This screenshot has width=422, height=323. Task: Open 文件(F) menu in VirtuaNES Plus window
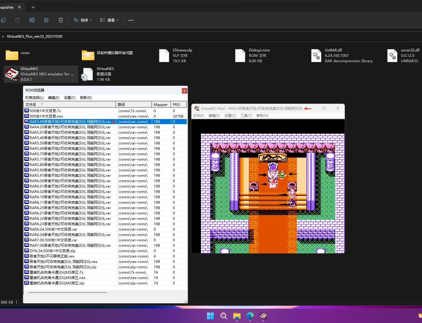[x=199, y=116]
